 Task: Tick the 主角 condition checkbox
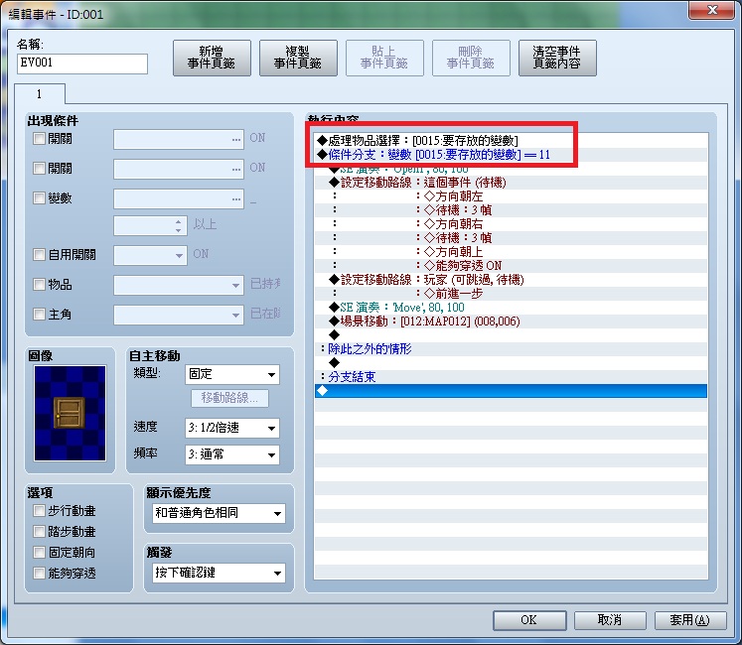tap(39, 314)
